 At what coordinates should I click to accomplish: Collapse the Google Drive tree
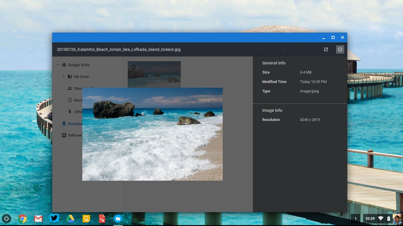pos(58,65)
